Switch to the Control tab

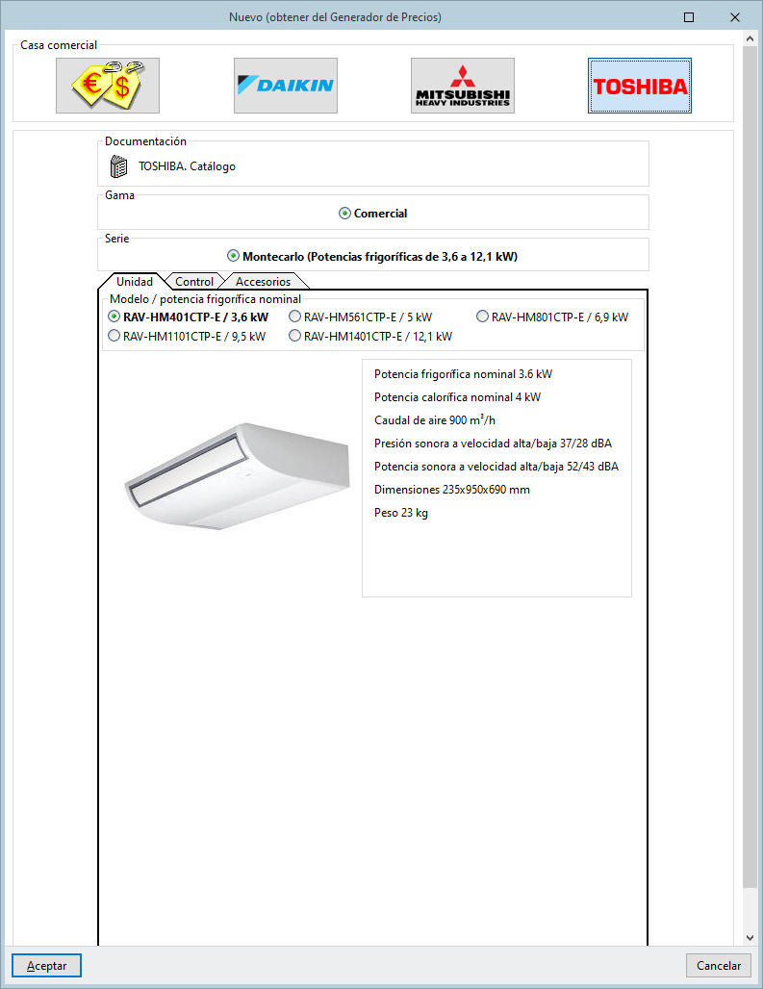(x=193, y=281)
